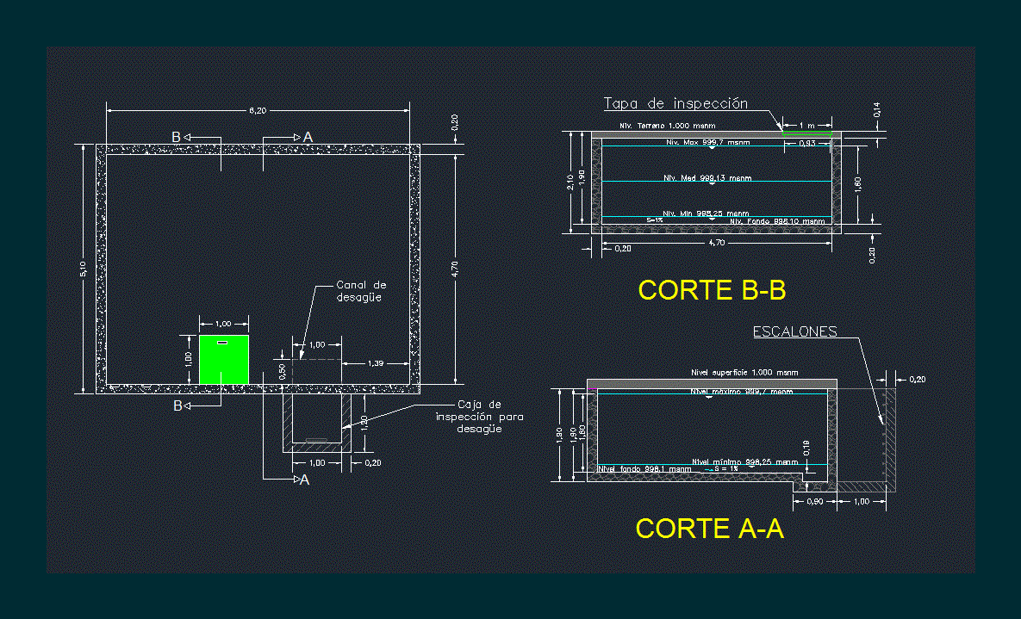This screenshot has height=619, width=1021.
Task: Click the ESCALONES annotation text
Action: (x=794, y=331)
